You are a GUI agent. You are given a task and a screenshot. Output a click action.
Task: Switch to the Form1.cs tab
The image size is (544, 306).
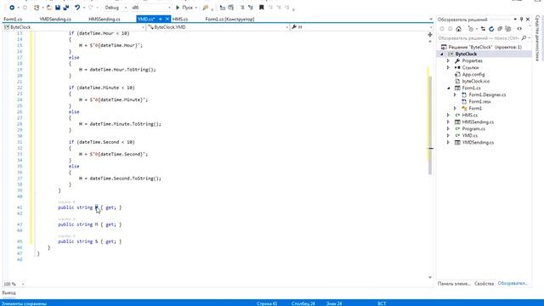point(13,19)
